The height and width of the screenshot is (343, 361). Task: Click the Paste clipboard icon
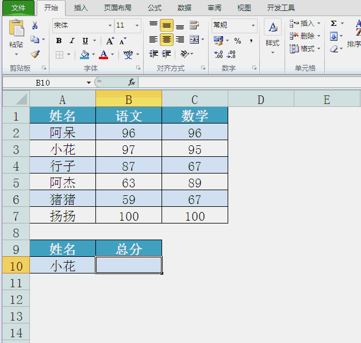coord(16,28)
